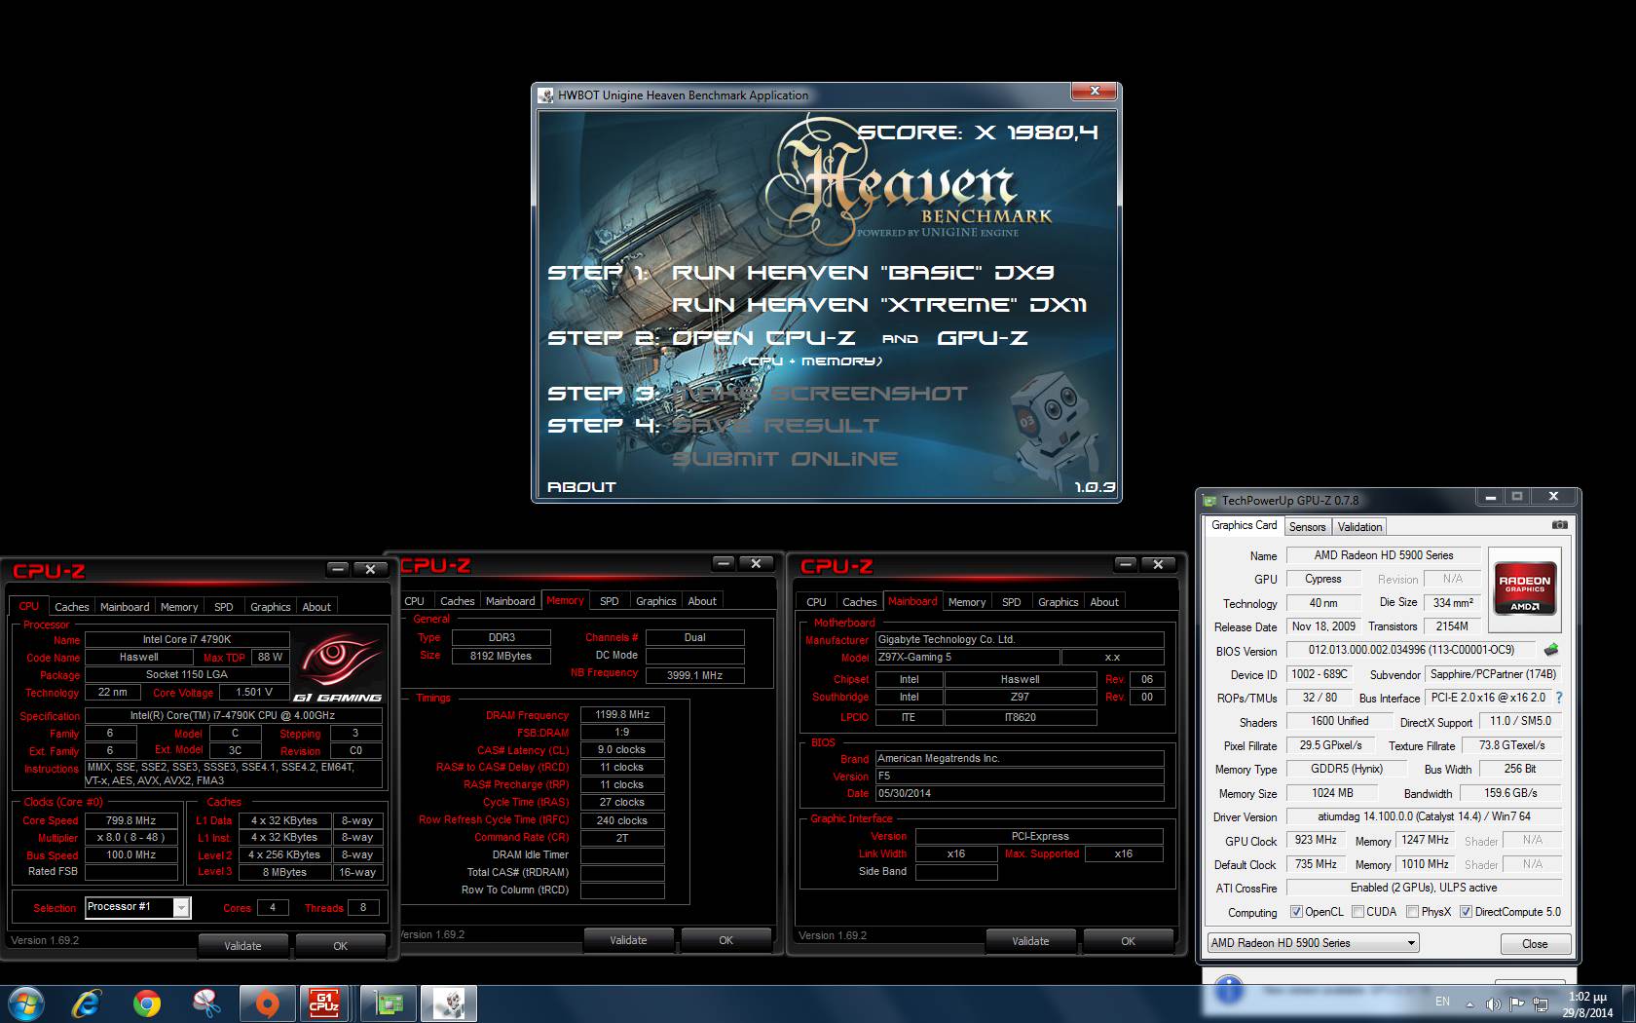
Task: Click OK in the right CPU-Z Mainboard window
Action: (1128, 941)
